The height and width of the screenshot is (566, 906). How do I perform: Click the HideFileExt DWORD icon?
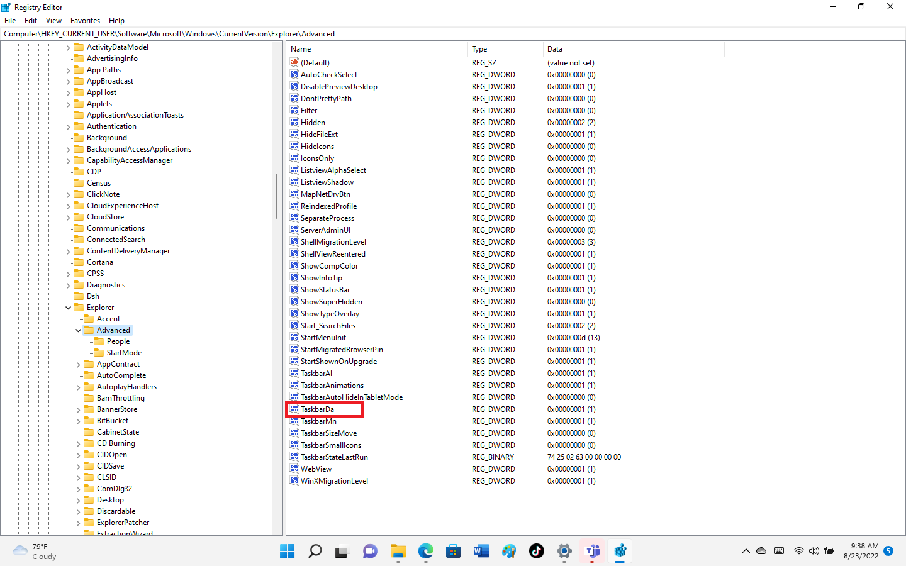point(294,134)
